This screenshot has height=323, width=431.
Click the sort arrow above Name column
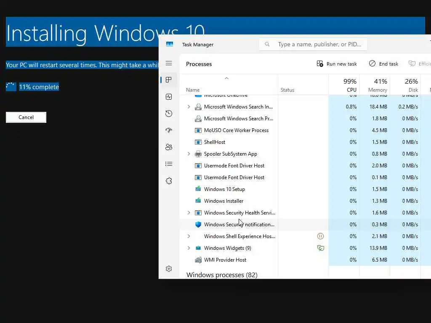[226, 78]
